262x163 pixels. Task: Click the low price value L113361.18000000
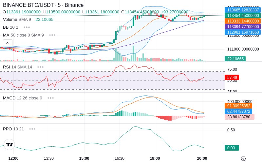pos(101,12)
